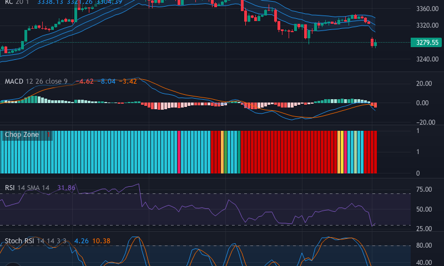444x266 pixels.
Task: Click the −20.00 MACD axis label
Action: tap(426, 122)
